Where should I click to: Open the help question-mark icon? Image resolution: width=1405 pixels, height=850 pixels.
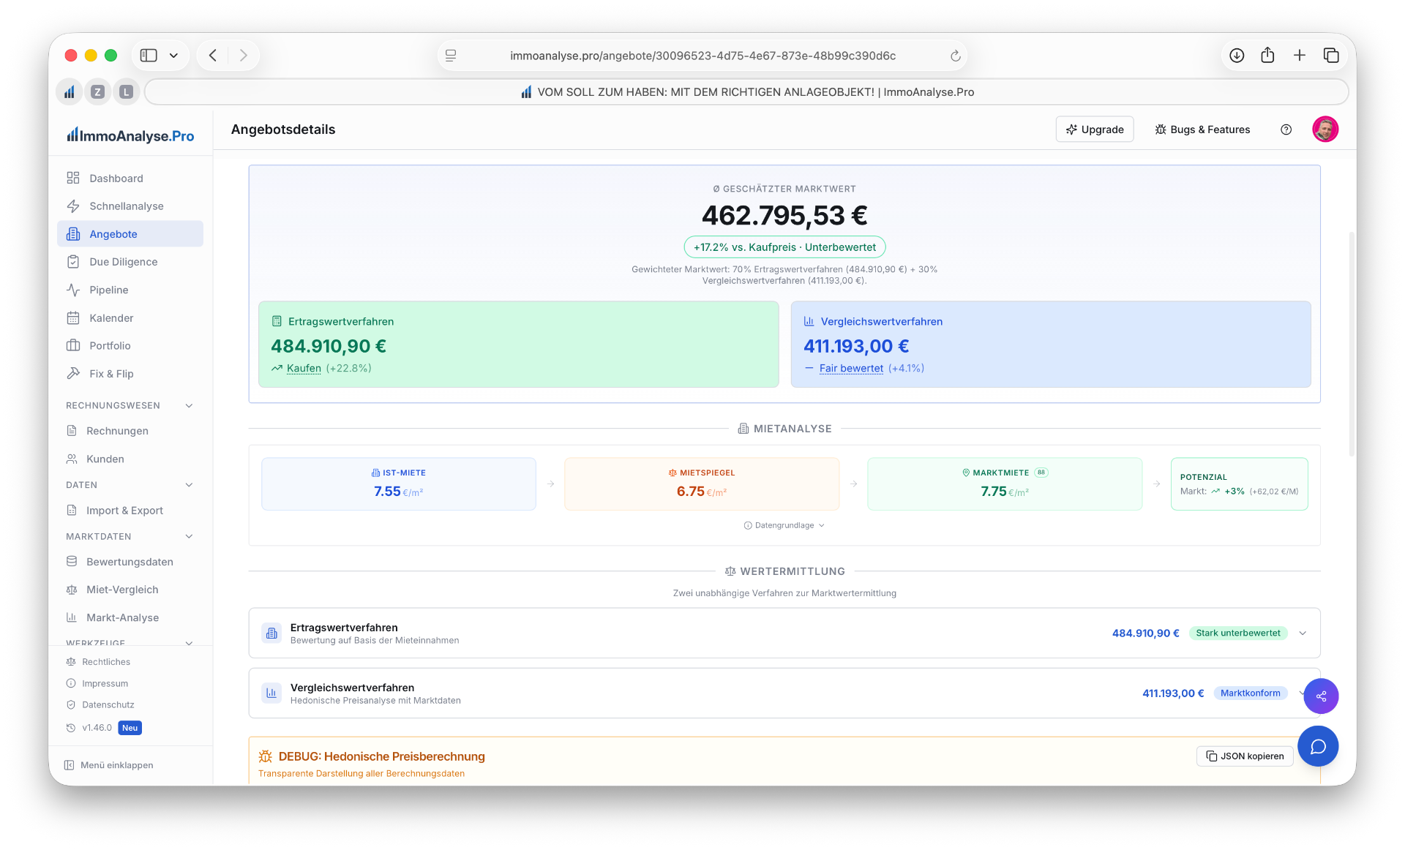[x=1286, y=129]
